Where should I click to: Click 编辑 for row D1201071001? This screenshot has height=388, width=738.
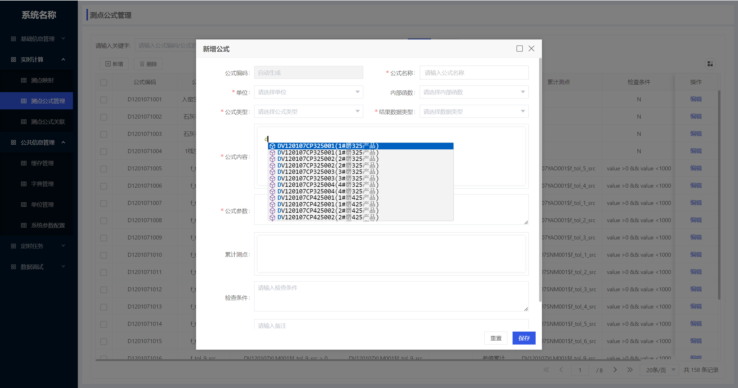point(696,99)
